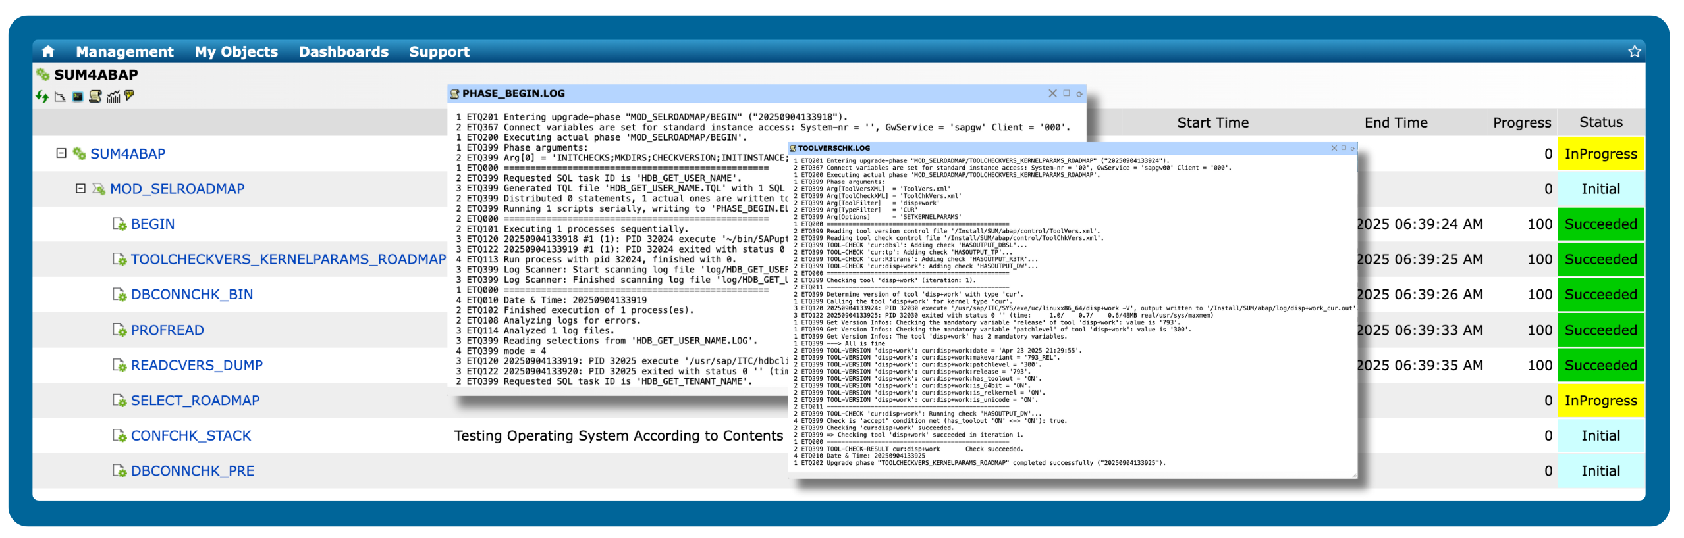Open the SELECT_ROADMAP phase link

point(195,401)
